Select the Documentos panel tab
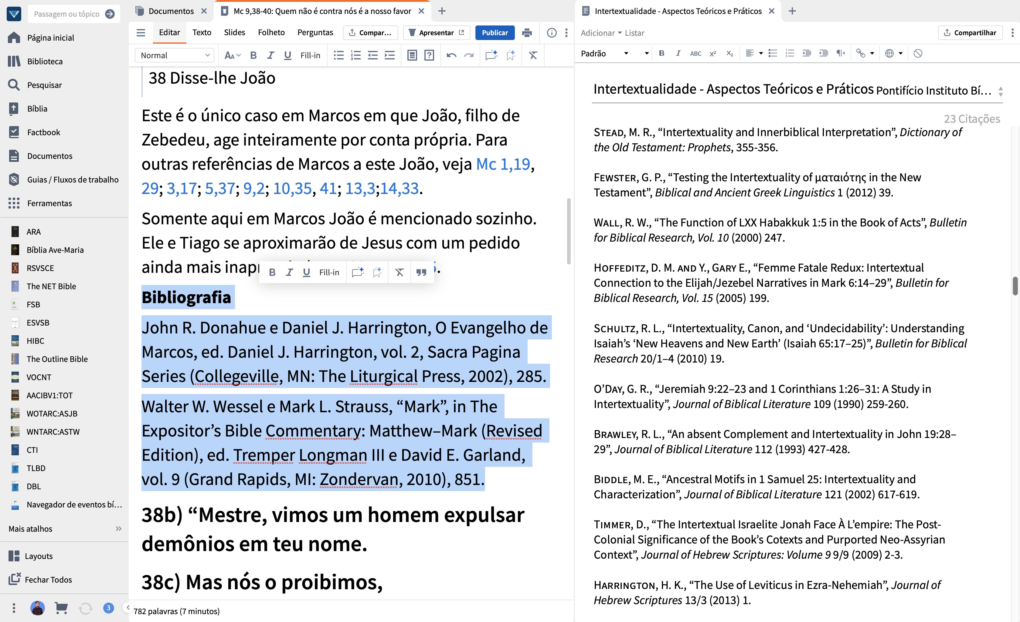 point(171,11)
